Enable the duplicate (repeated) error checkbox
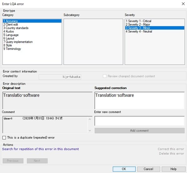The width and height of the screenshot is (187, 173). [4, 137]
